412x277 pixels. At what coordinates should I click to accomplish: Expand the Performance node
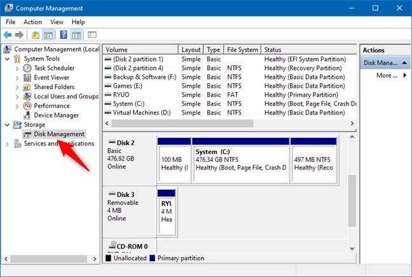click(x=17, y=106)
